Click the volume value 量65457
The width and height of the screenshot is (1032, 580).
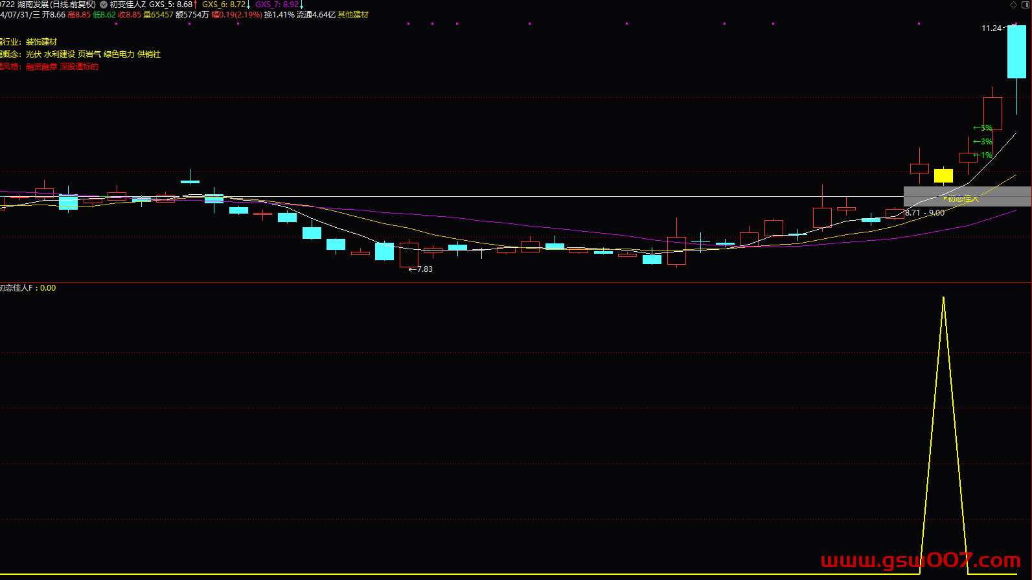158,15
